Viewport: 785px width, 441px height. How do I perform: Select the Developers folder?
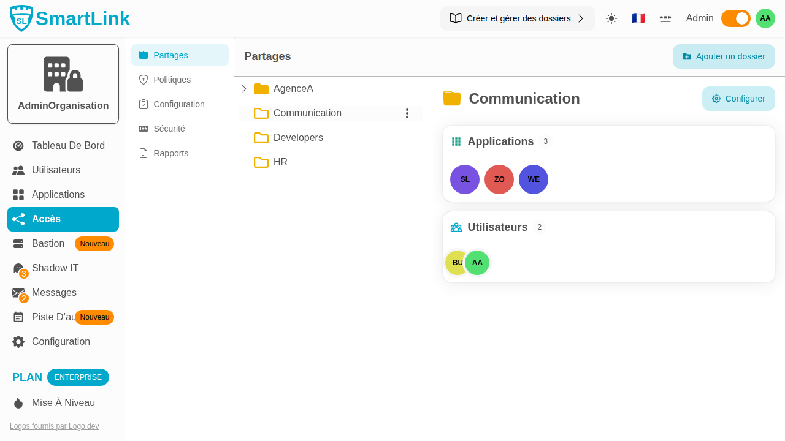298,138
